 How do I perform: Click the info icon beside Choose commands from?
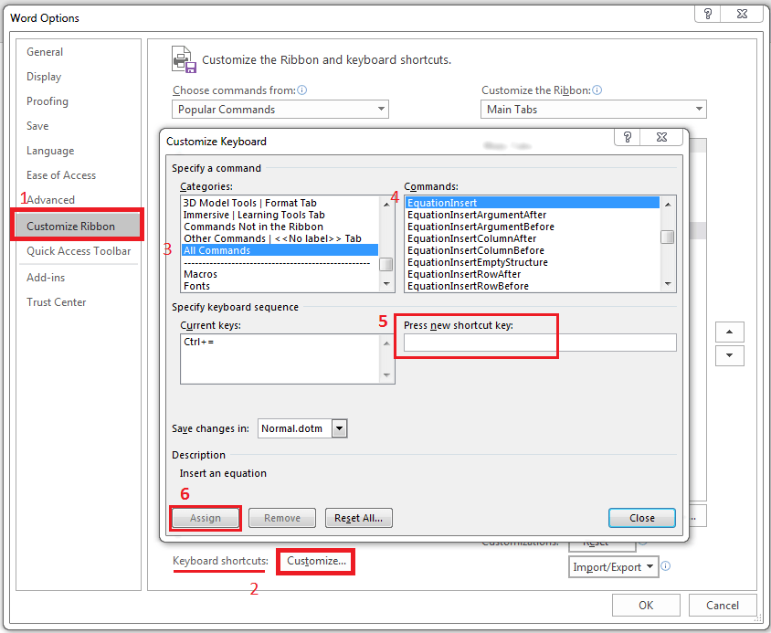(x=302, y=90)
